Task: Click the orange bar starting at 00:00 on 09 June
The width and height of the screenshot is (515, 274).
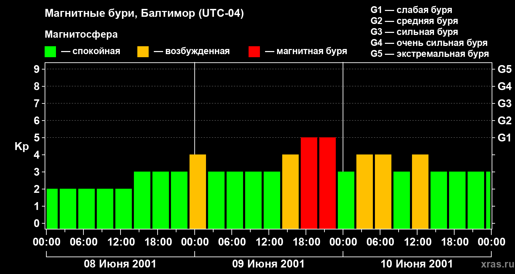Action: tap(198, 192)
